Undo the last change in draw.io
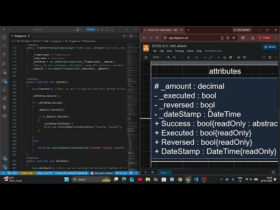 182,57
